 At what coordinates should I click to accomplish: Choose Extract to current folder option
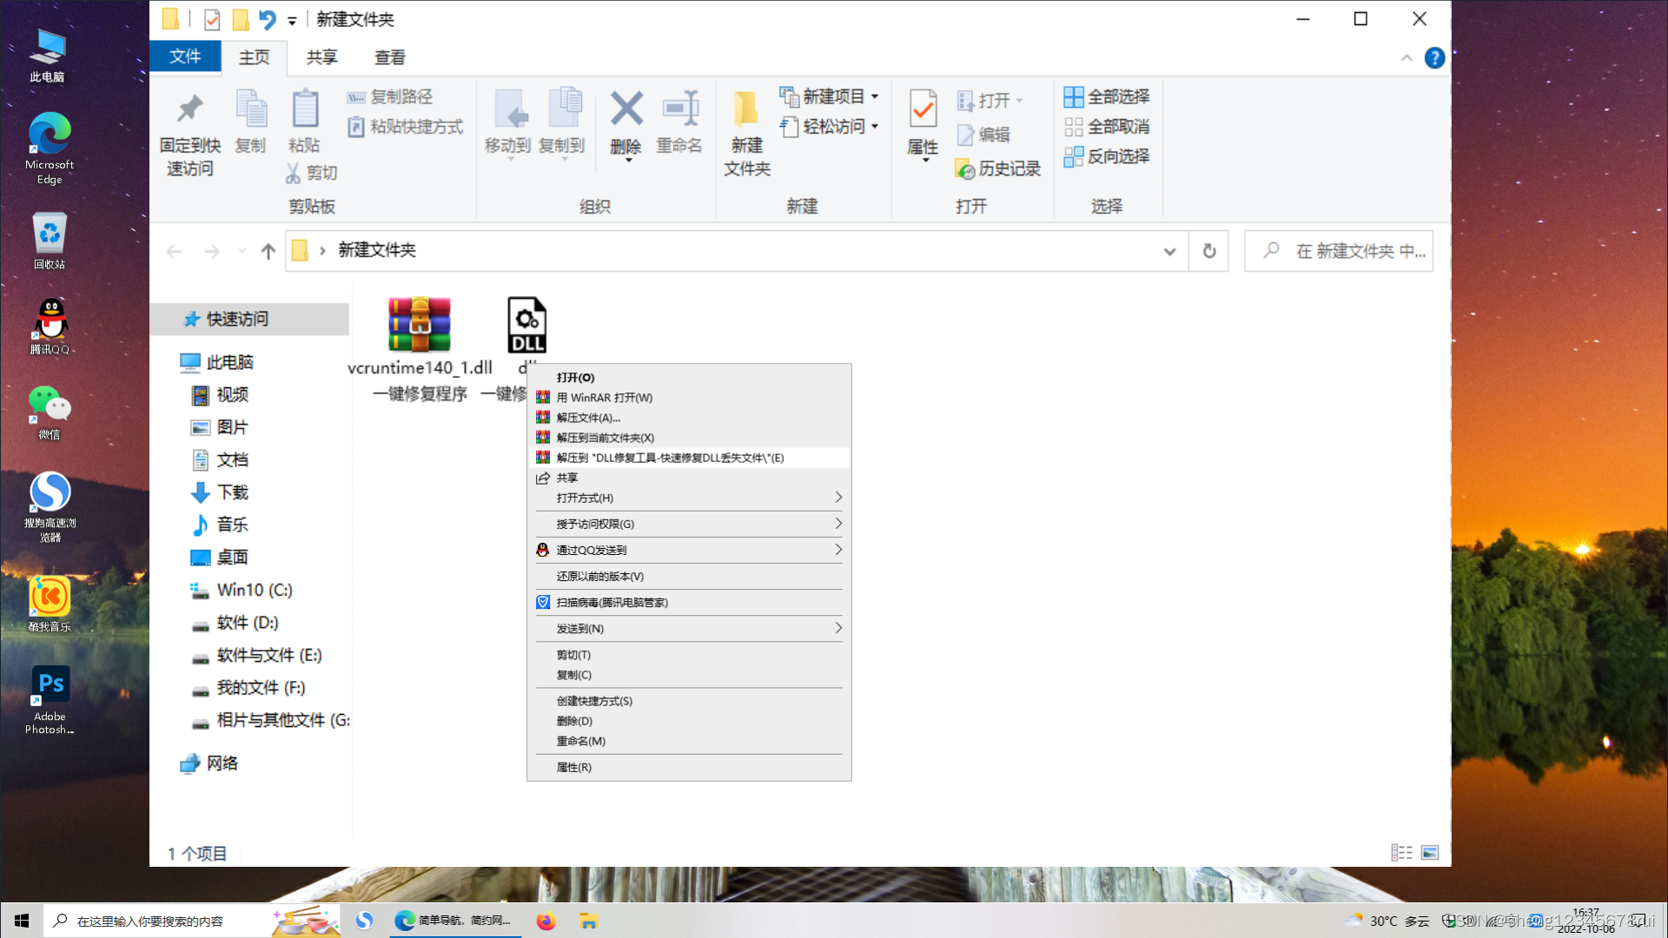[x=689, y=438]
